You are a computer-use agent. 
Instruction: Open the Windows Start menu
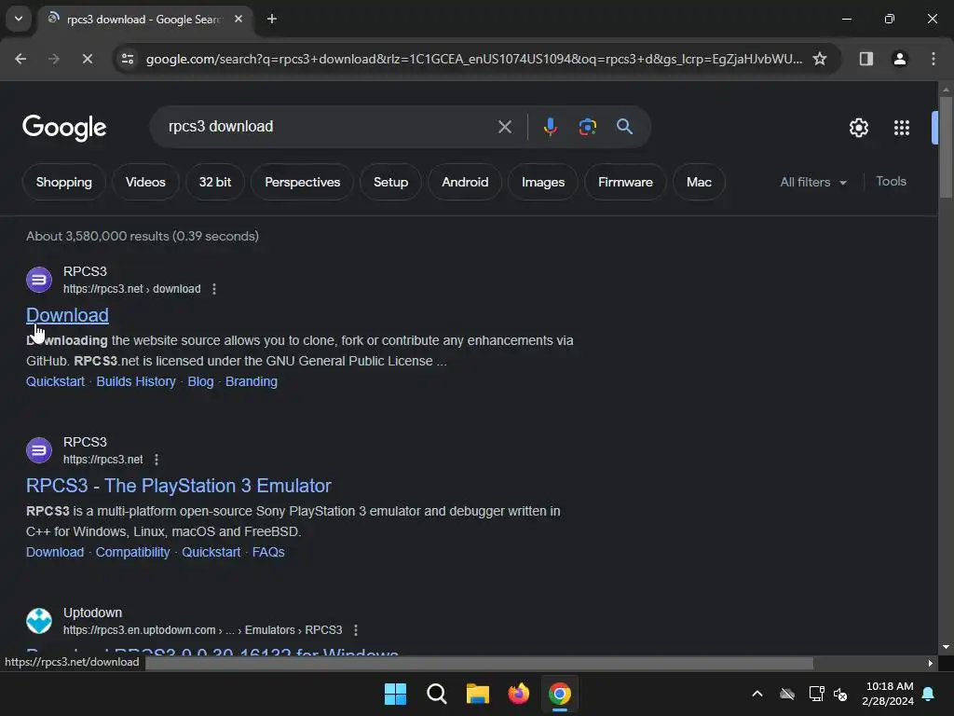[x=395, y=694]
